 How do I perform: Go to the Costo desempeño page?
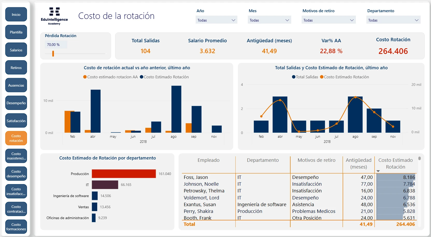pos(16,173)
